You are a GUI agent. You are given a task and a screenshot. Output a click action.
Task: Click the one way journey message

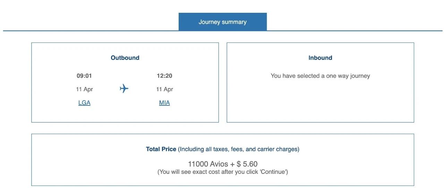pyautogui.click(x=320, y=76)
